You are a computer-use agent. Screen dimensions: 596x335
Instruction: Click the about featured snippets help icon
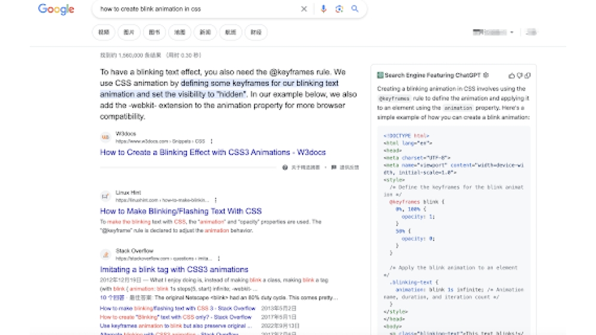click(x=285, y=167)
